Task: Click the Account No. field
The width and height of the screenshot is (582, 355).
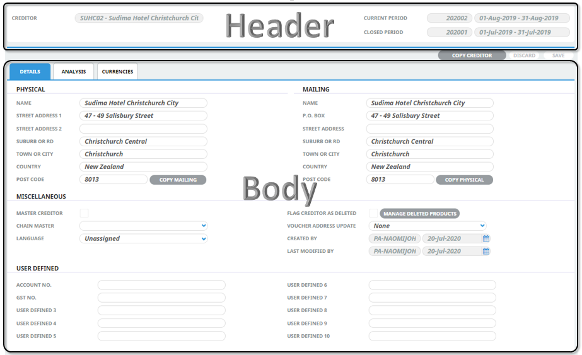Action: pyautogui.click(x=161, y=285)
